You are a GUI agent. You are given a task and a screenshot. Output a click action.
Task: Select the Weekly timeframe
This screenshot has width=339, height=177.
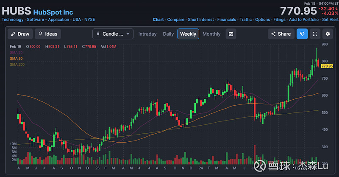click(188, 34)
